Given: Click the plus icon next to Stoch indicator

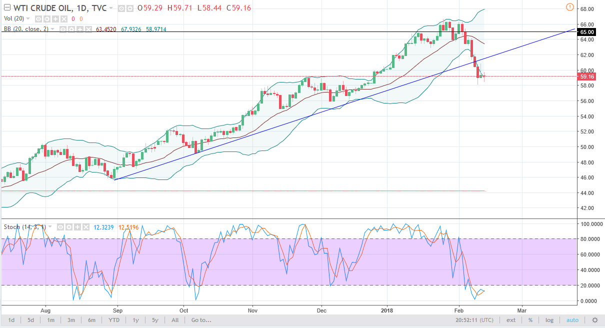Looking at the screenshot, I should pos(77,227).
